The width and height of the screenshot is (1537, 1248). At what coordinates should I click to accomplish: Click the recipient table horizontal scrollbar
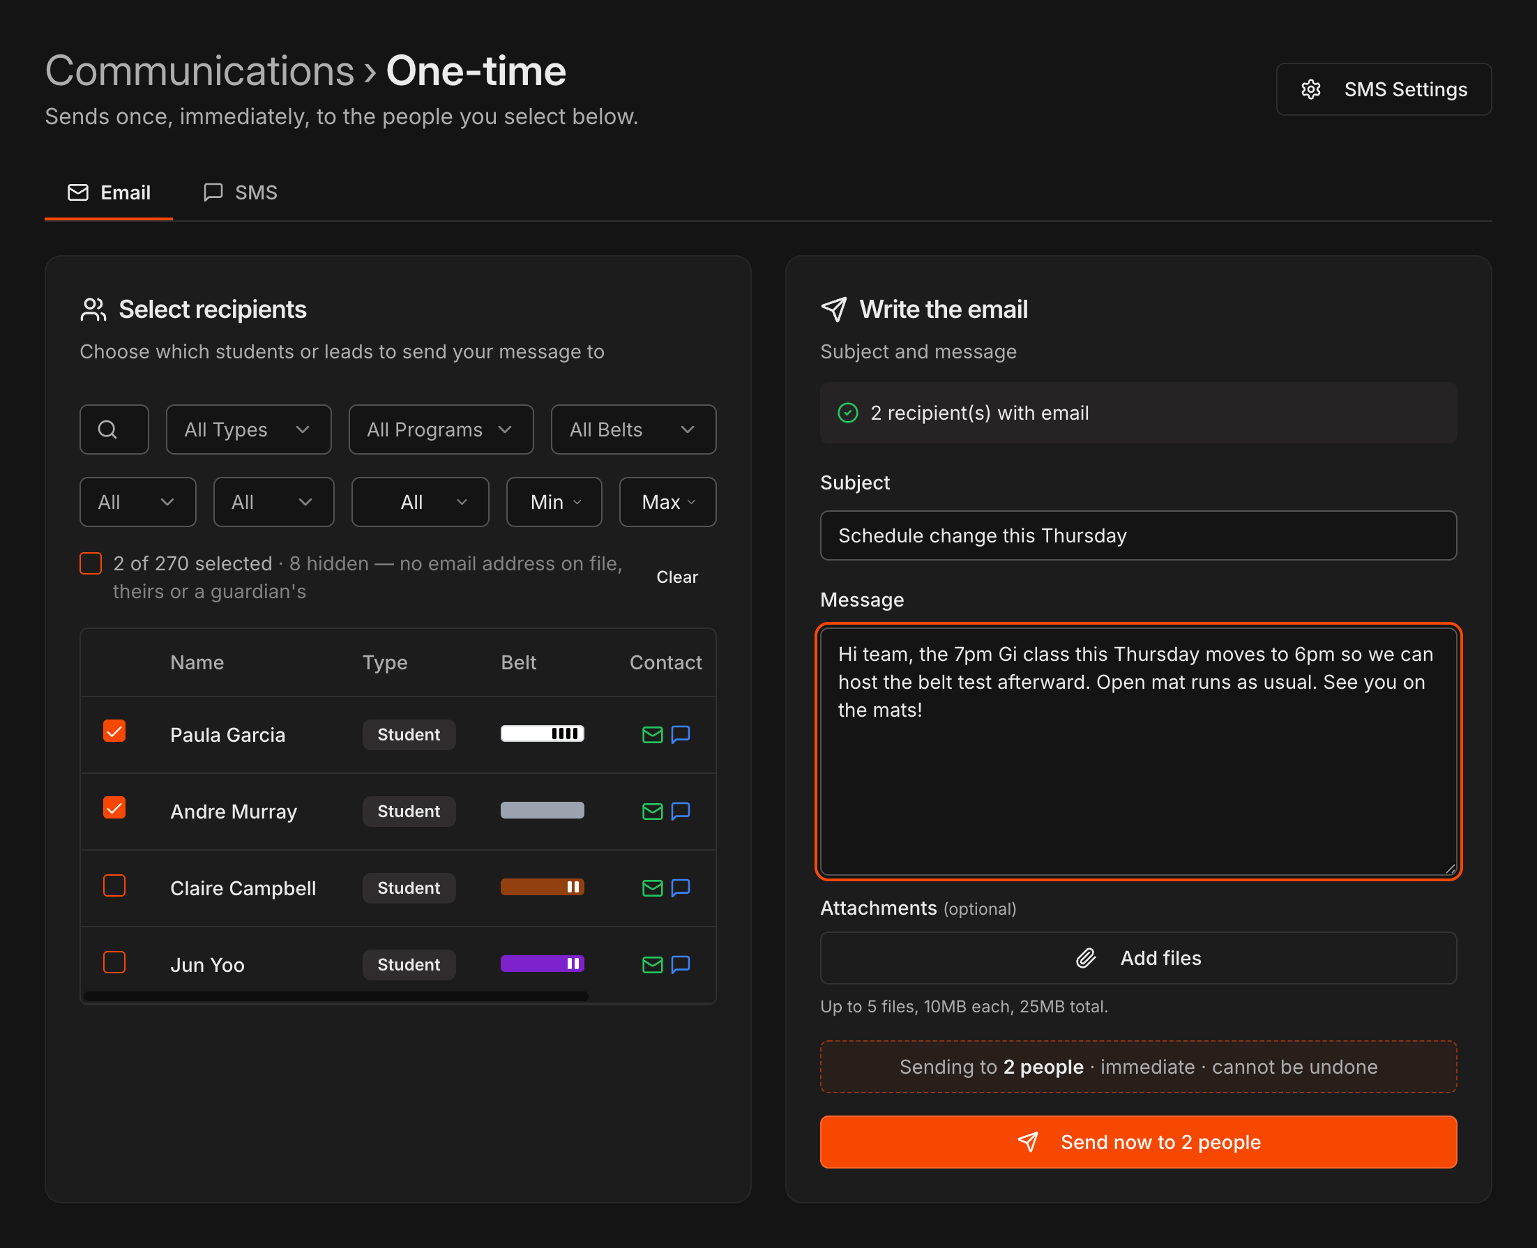pos(335,996)
